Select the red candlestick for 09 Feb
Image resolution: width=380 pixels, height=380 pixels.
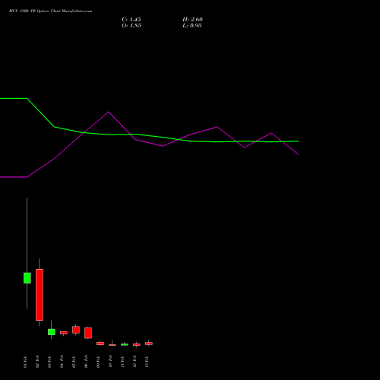[100, 344]
